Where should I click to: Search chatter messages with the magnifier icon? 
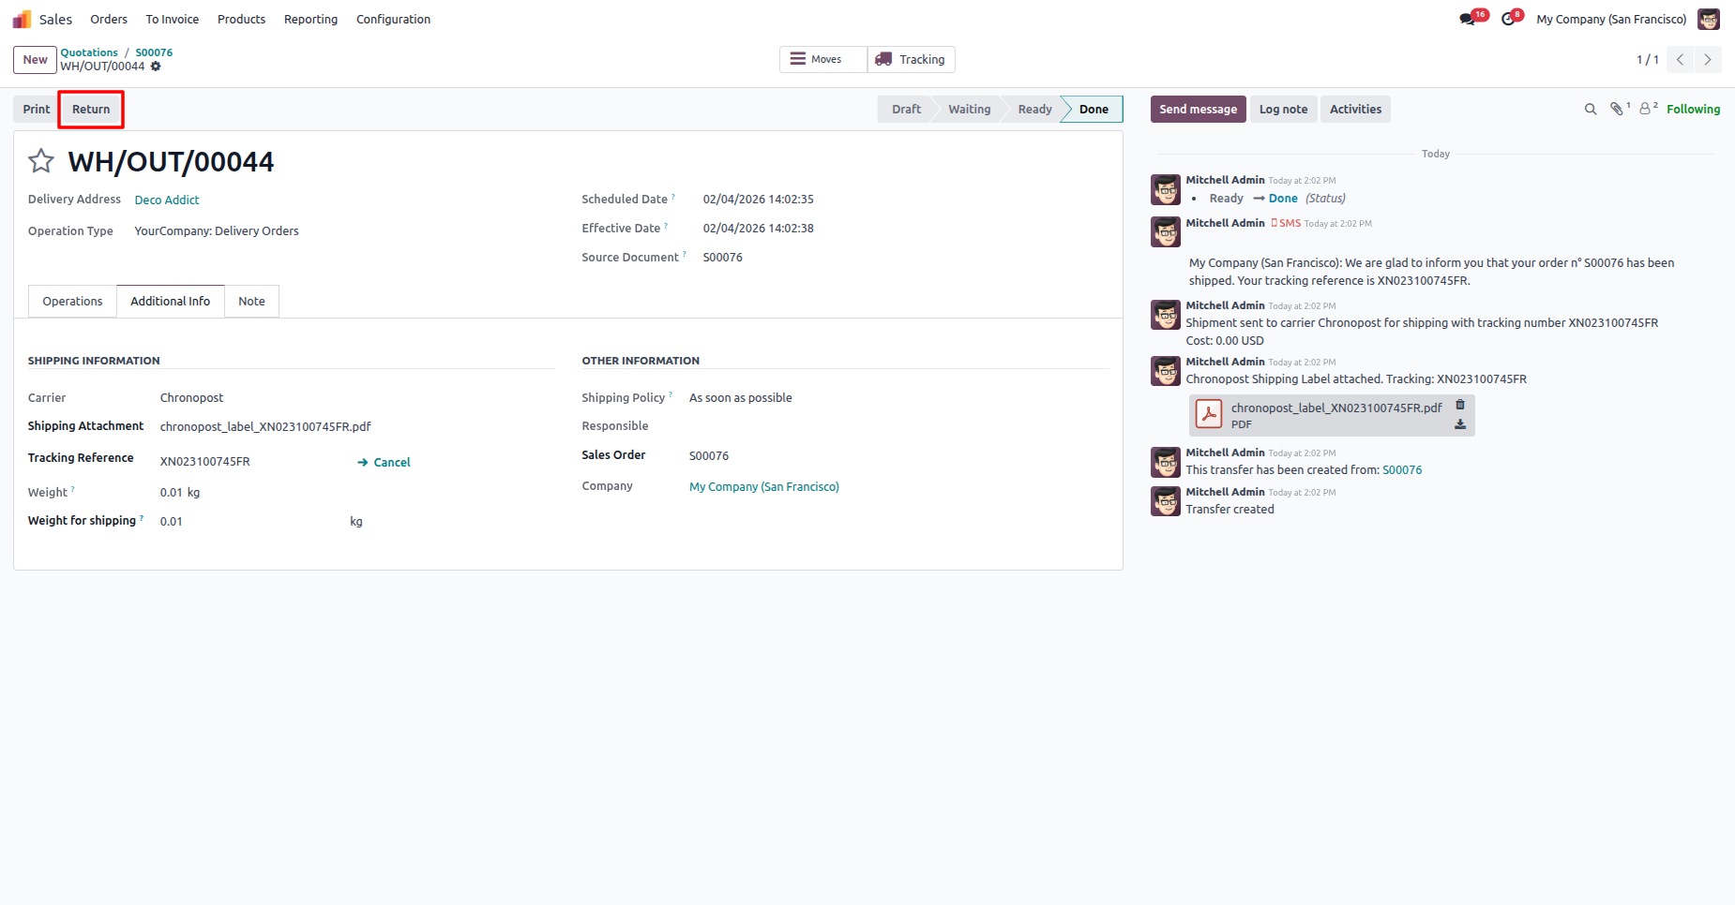1591,110
